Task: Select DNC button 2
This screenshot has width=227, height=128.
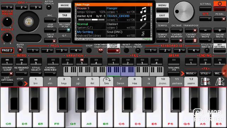Action: 21,7
